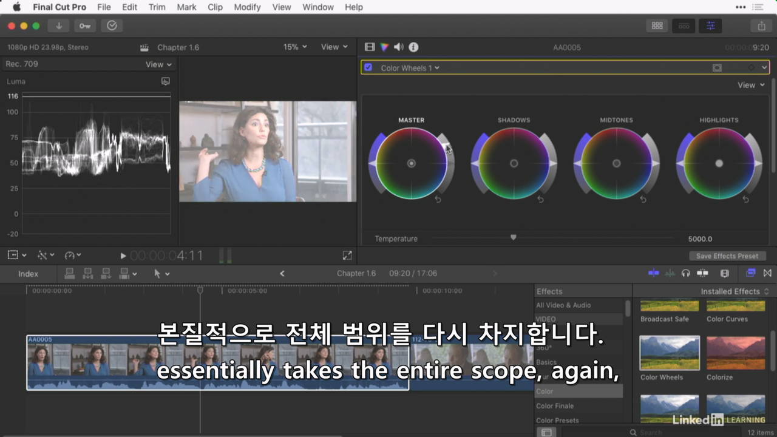The image size is (777, 437).
Task: Click the keyframe diamond for Color Wheels
Action: pyautogui.click(x=751, y=68)
